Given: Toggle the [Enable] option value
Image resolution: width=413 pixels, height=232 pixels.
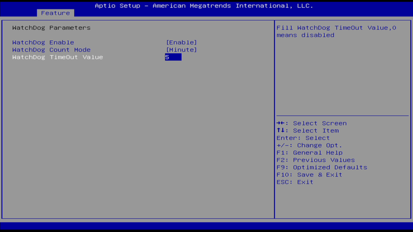Looking at the screenshot, I should coord(181,42).
